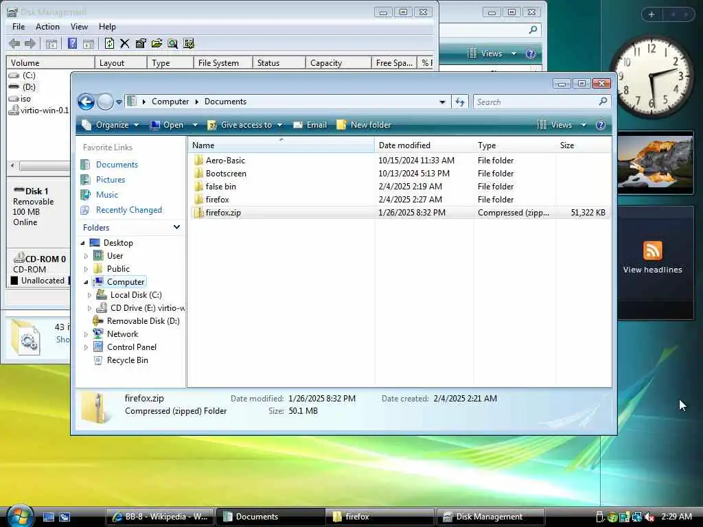The height and width of the screenshot is (527, 703).
Task: Go back in the Documents Explorer window
Action: [x=86, y=102]
